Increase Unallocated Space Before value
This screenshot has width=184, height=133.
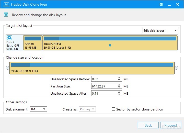pos(119,78)
